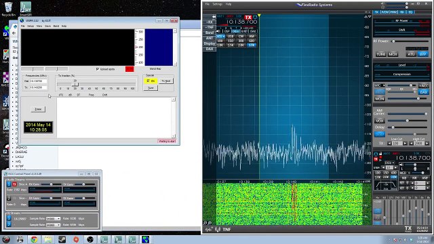Increase tuning STEP with right arrow

(395, 167)
